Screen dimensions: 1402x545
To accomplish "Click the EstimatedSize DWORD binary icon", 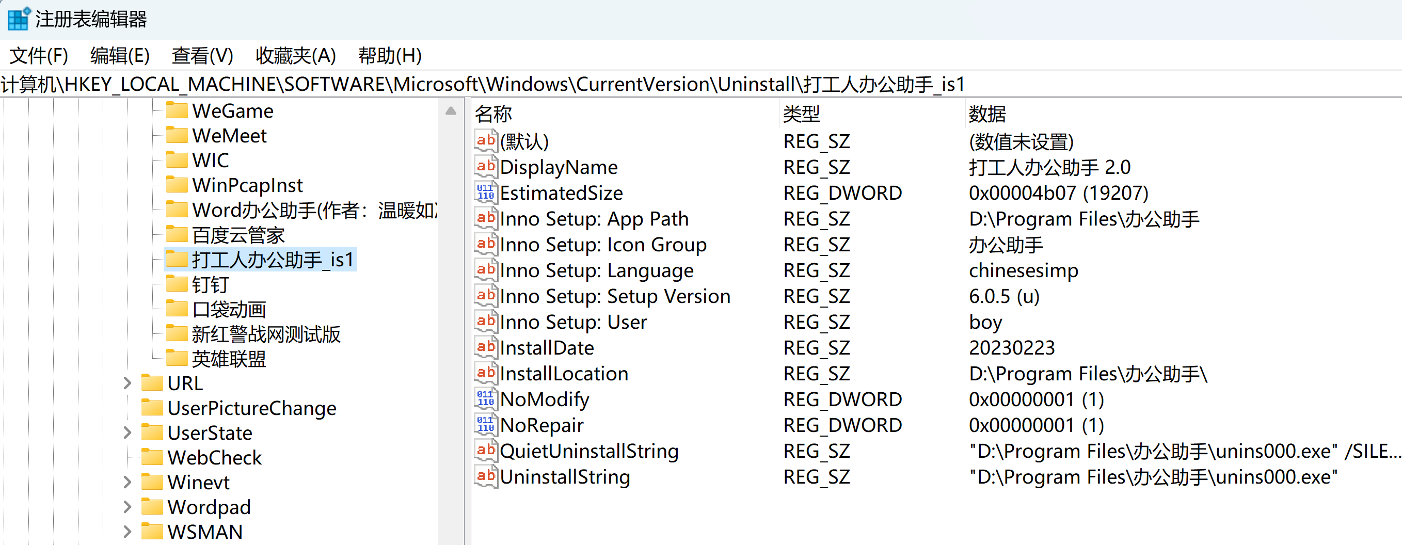I will [485, 193].
